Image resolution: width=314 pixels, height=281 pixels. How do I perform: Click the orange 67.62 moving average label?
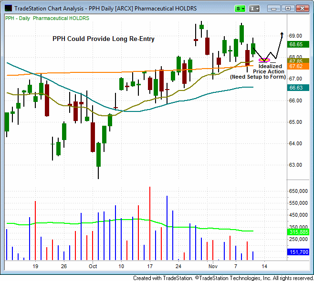tap(298, 66)
